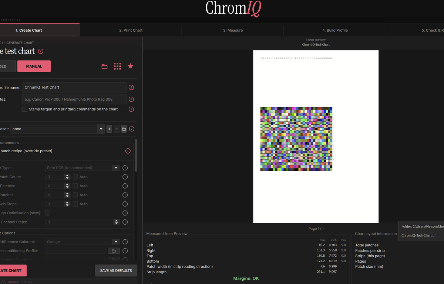Open the folder icon beside the star
This screenshot has width=444, height=284.
click(x=105, y=66)
